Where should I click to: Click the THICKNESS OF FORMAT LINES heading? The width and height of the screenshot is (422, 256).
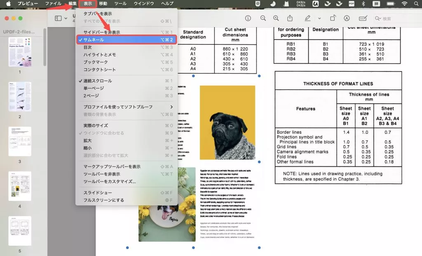[338, 84]
